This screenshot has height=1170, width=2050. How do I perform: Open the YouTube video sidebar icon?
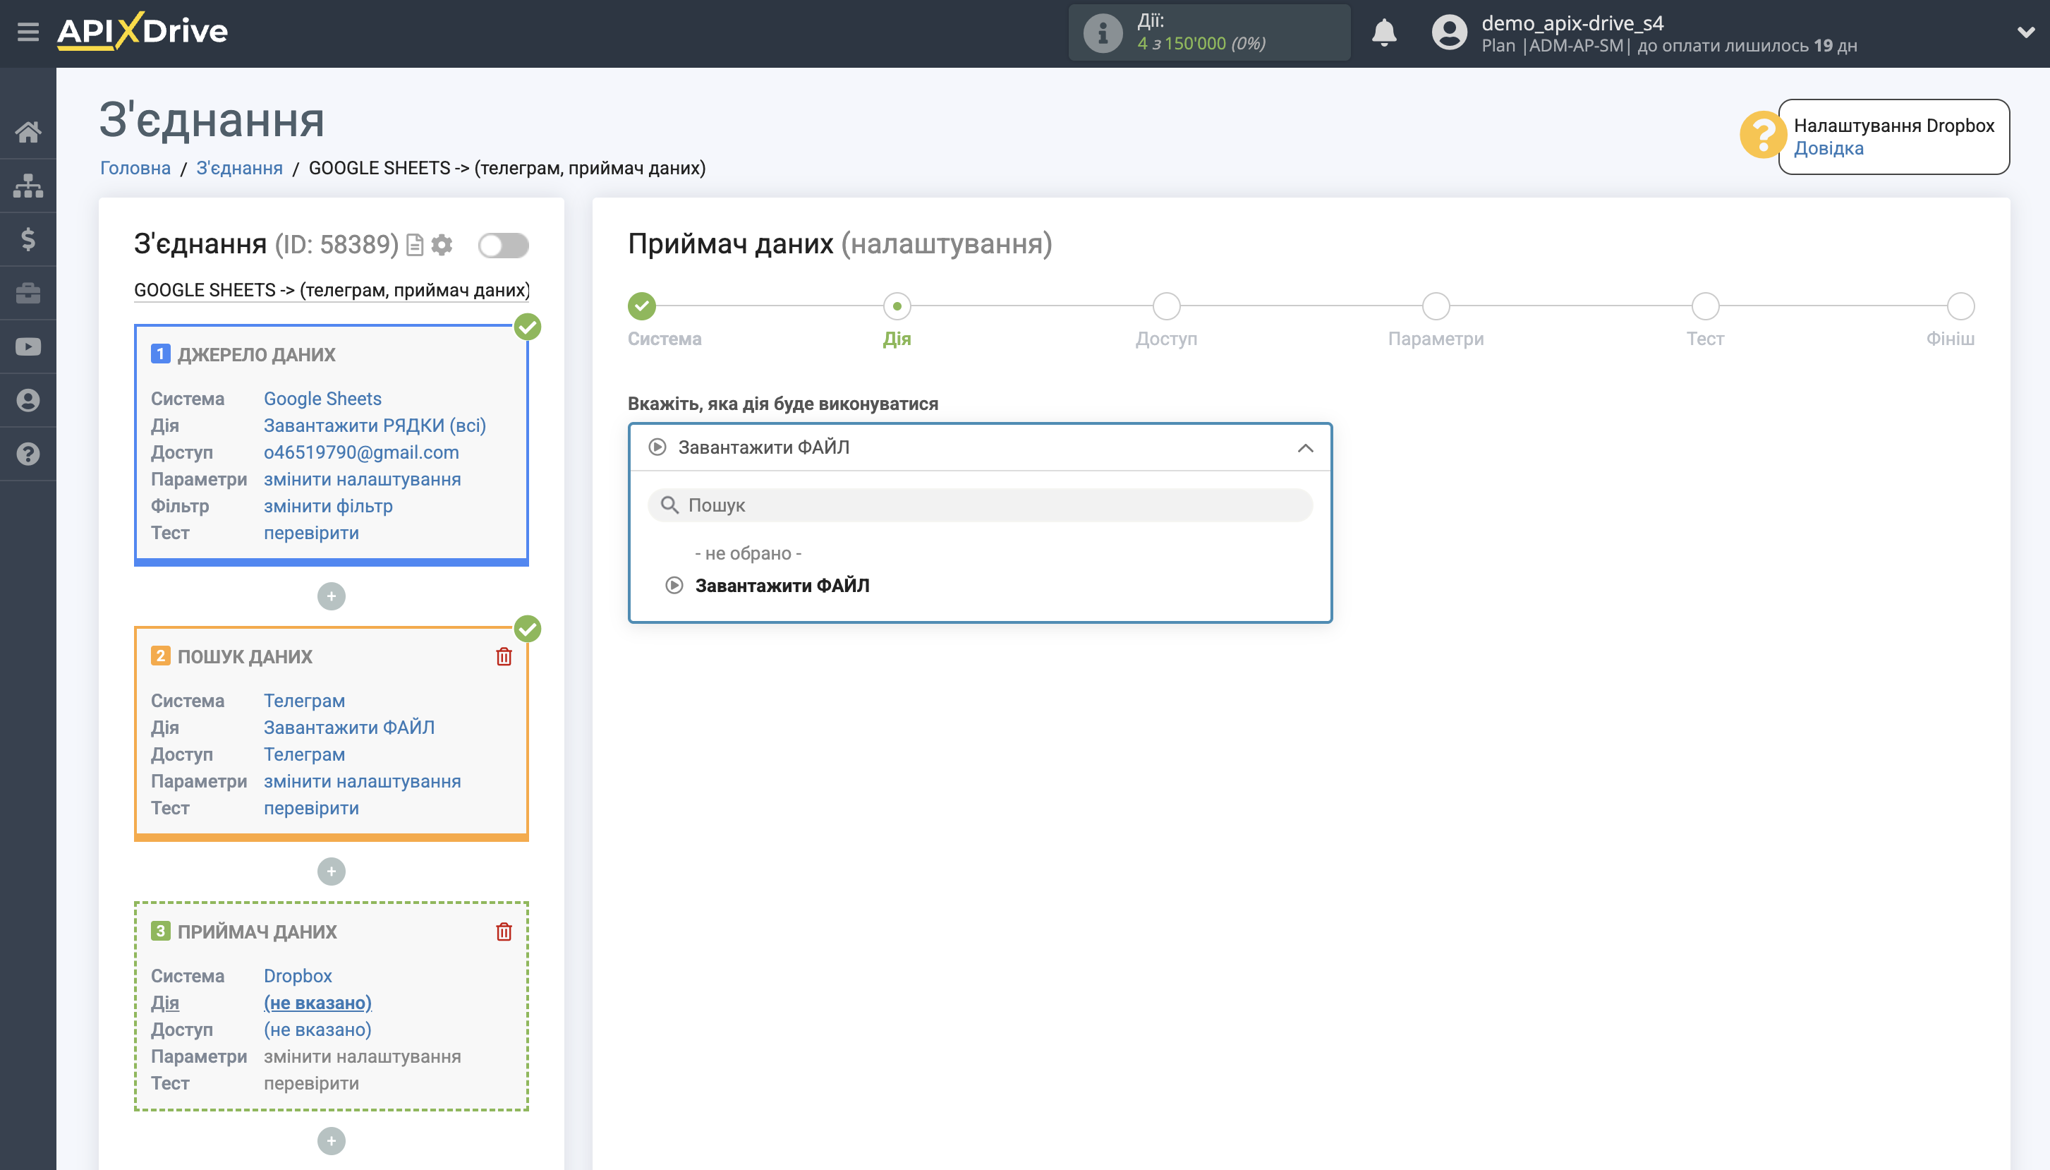(28, 346)
